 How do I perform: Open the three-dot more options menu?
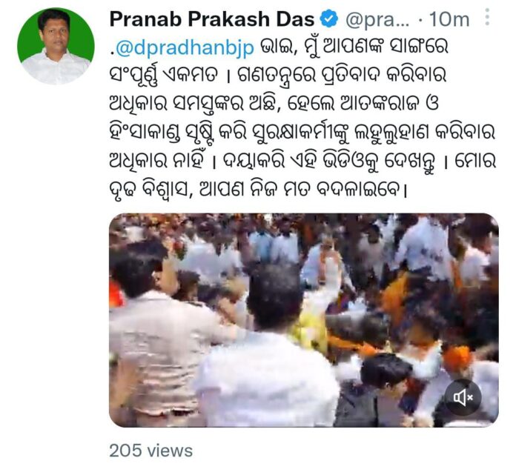pyautogui.click(x=487, y=17)
